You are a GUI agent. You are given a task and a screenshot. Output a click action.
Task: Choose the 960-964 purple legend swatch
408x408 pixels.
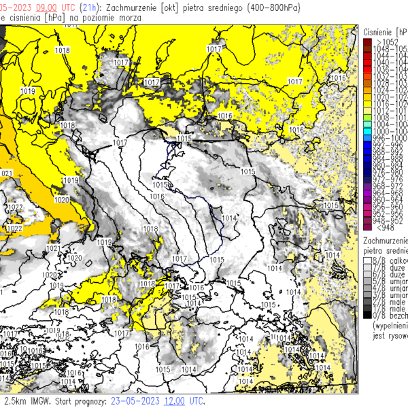tap(367, 199)
